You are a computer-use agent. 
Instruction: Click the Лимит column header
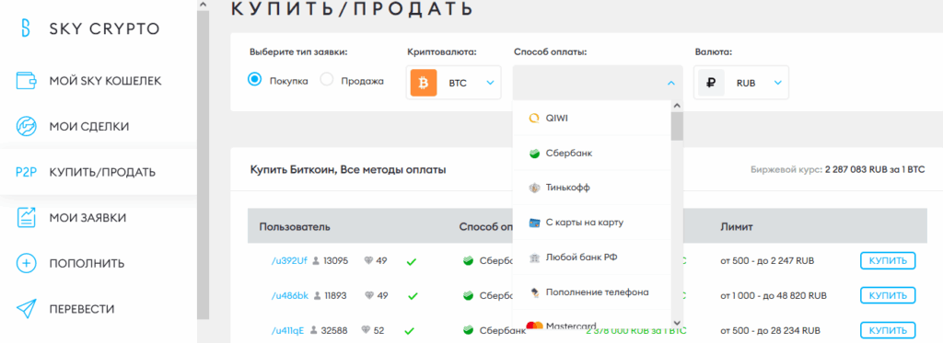click(x=737, y=227)
